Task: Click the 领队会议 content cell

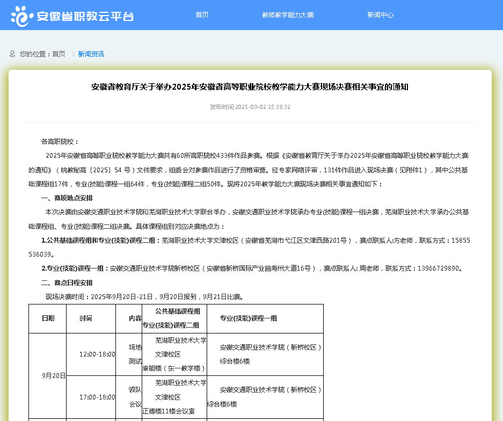Action: pos(135,397)
